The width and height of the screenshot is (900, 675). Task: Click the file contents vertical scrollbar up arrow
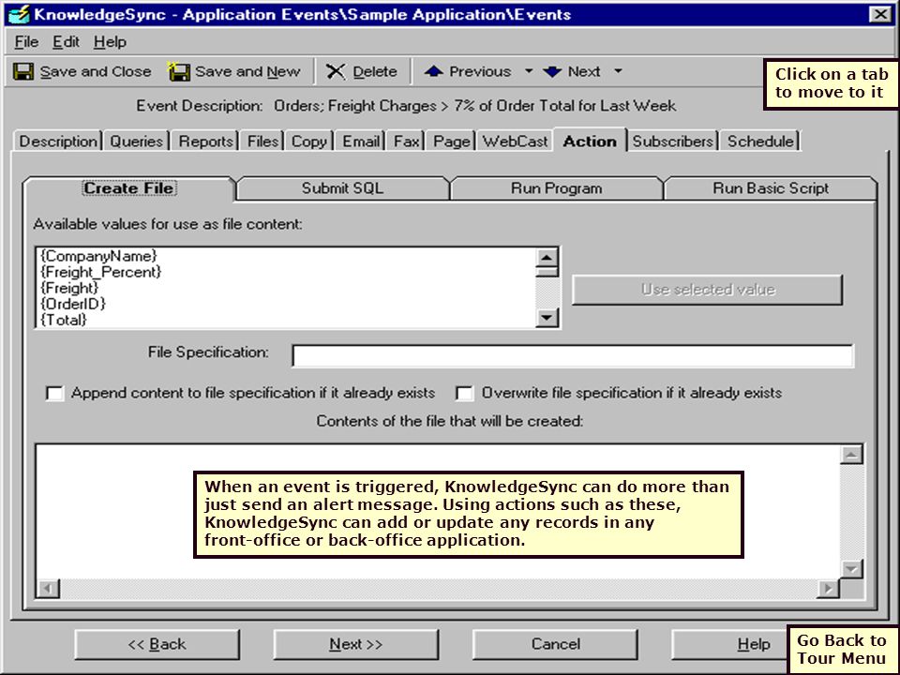[851, 455]
